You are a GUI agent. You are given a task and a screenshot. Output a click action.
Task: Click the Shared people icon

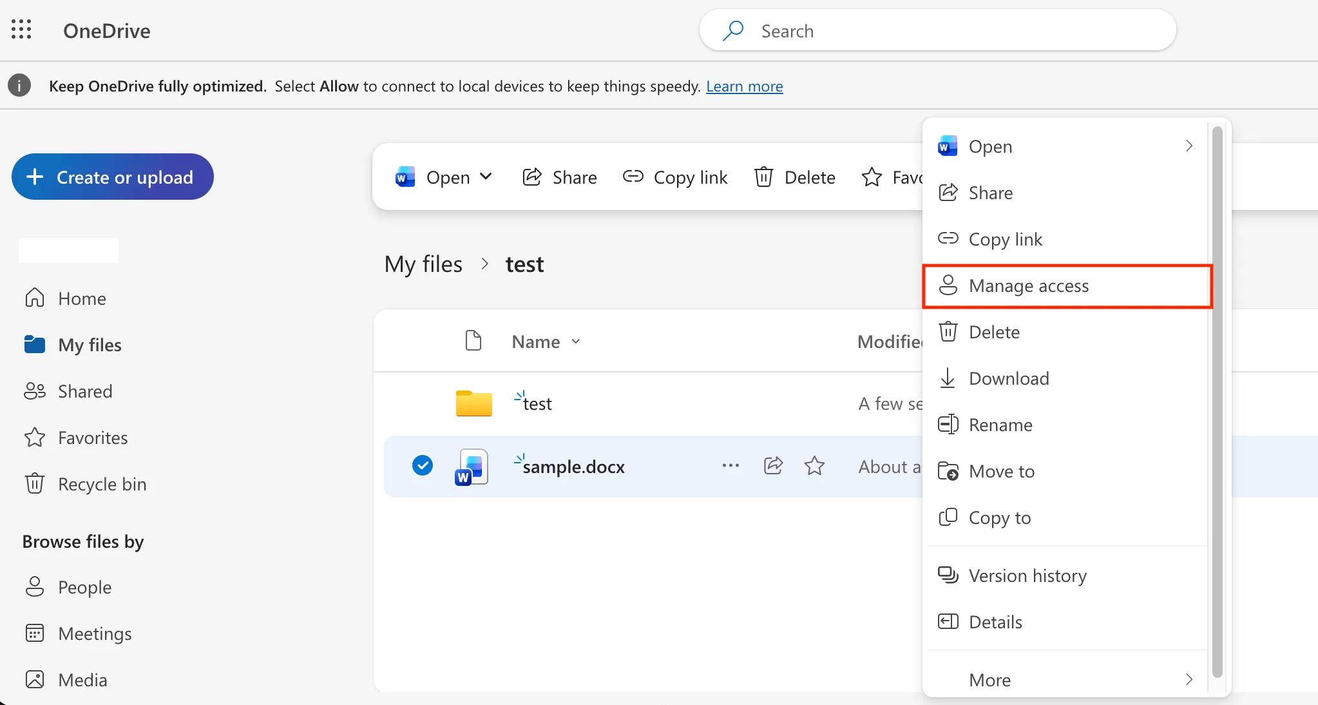35,391
